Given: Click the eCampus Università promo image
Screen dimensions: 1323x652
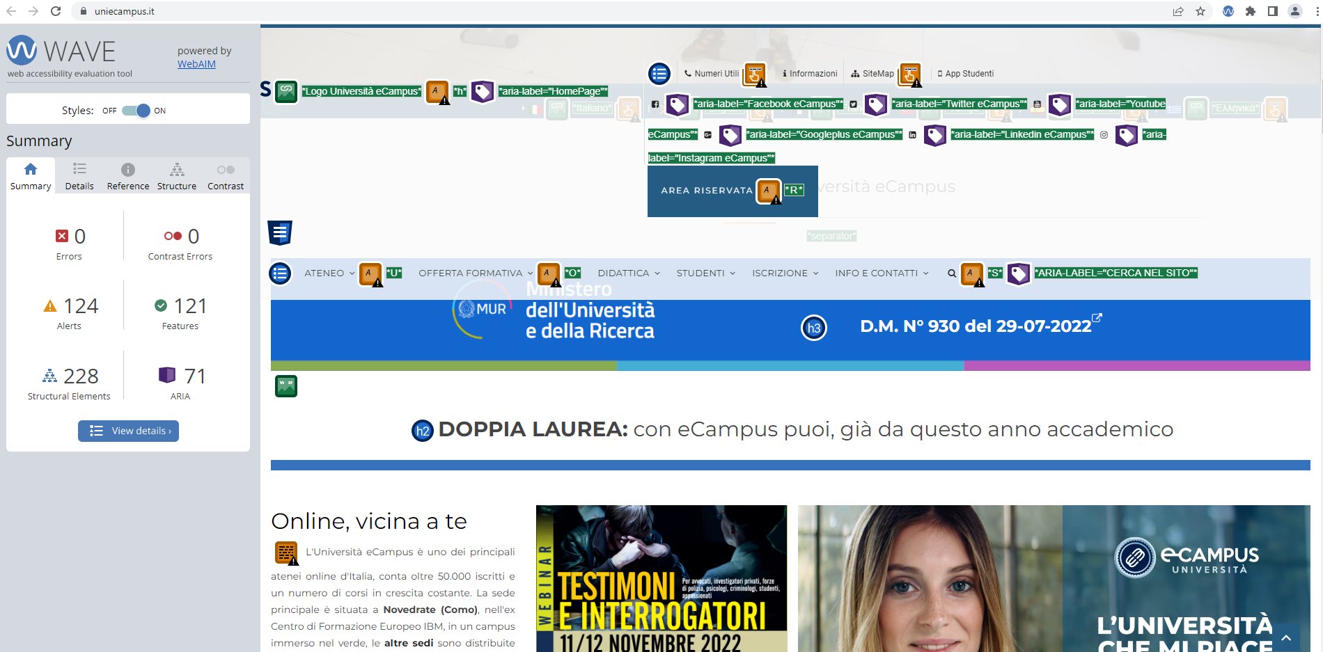Looking at the screenshot, I should pyautogui.click(x=1054, y=578).
